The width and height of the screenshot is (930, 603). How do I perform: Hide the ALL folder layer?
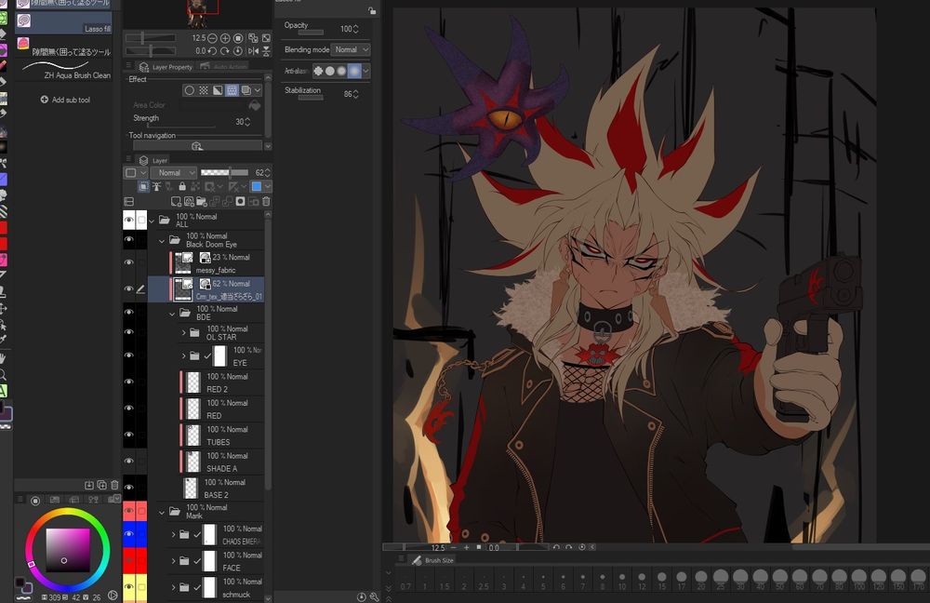(128, 221)
